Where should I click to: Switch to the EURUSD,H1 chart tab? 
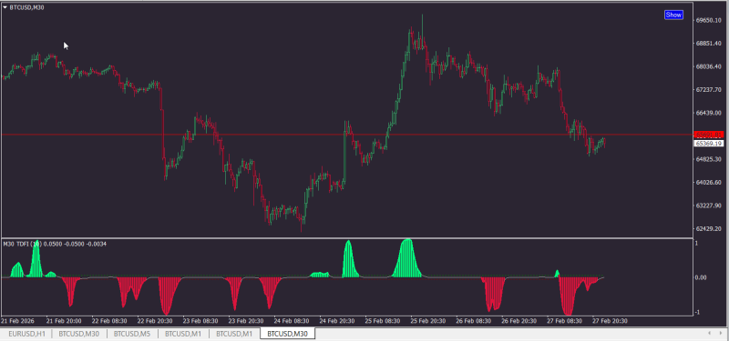27,334
